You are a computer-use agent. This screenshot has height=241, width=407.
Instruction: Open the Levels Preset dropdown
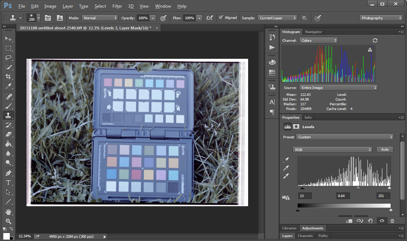click(345, 137)
